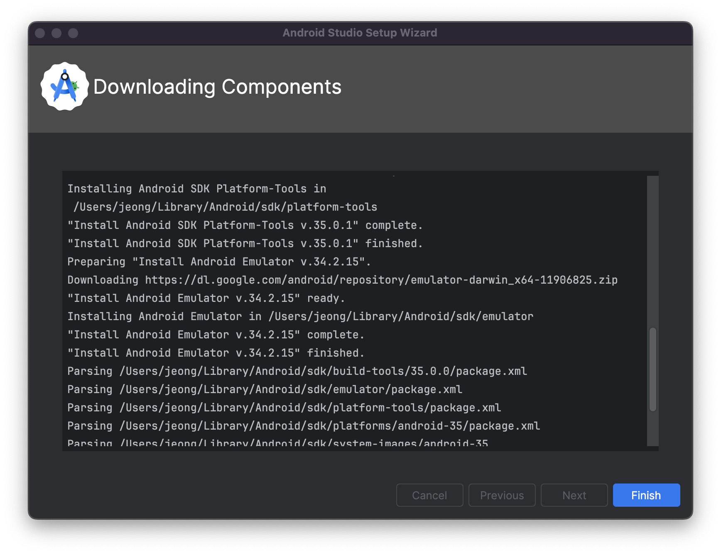Click the 'Platform-Tools v.35.0.1" complete.' line
Viewport: 721px width, 554px height.
[x=245, y=225]
